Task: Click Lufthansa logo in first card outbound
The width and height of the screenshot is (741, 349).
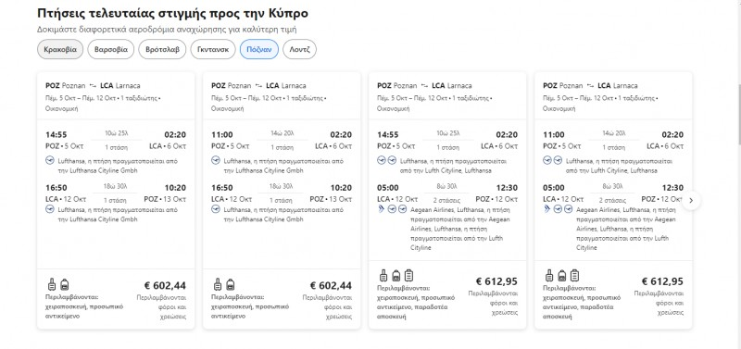Action: (x=50, y=160)
